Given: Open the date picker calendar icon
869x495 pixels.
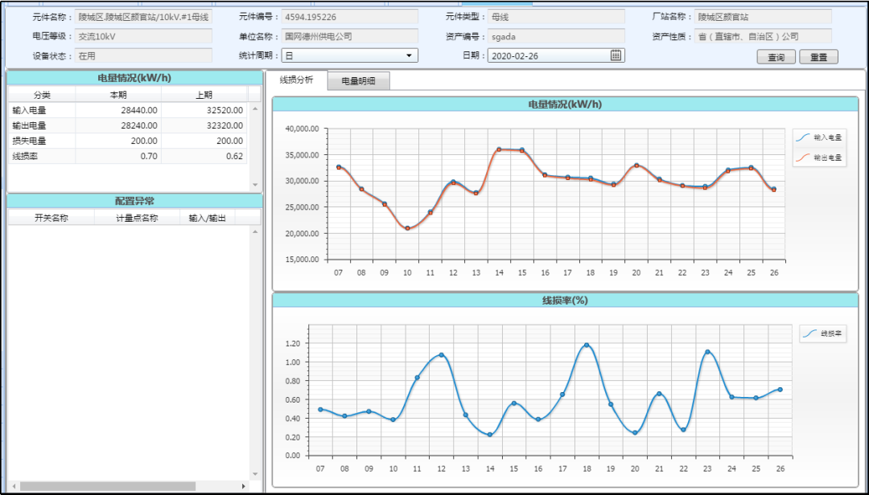Looking at the screenshot, I should click(616, 55).
